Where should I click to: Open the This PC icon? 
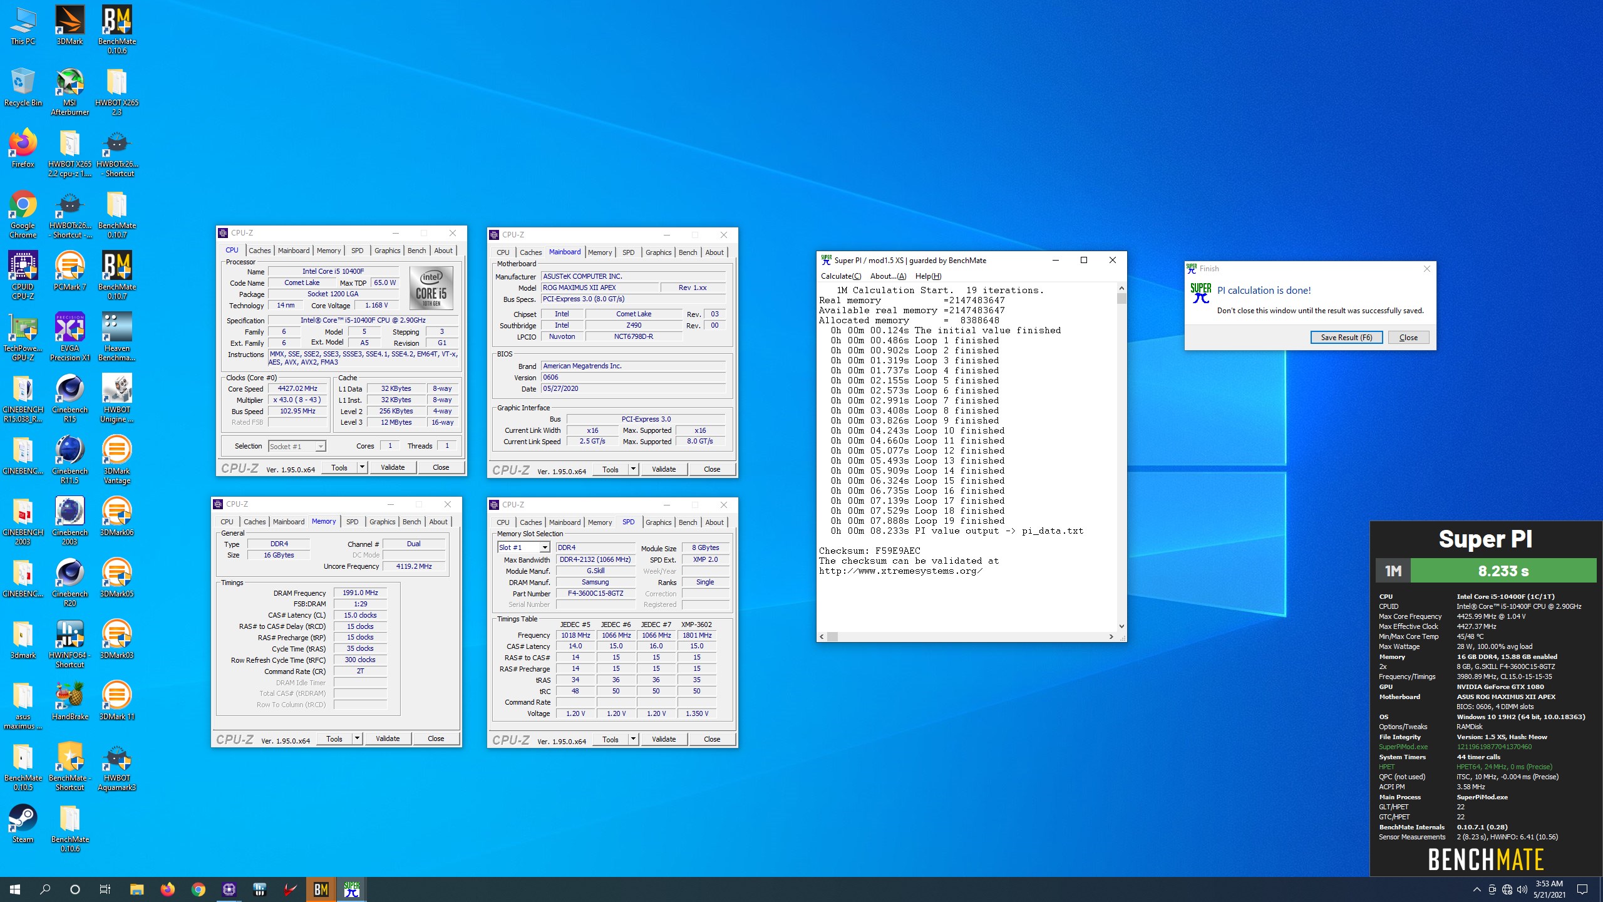point(23,26)
